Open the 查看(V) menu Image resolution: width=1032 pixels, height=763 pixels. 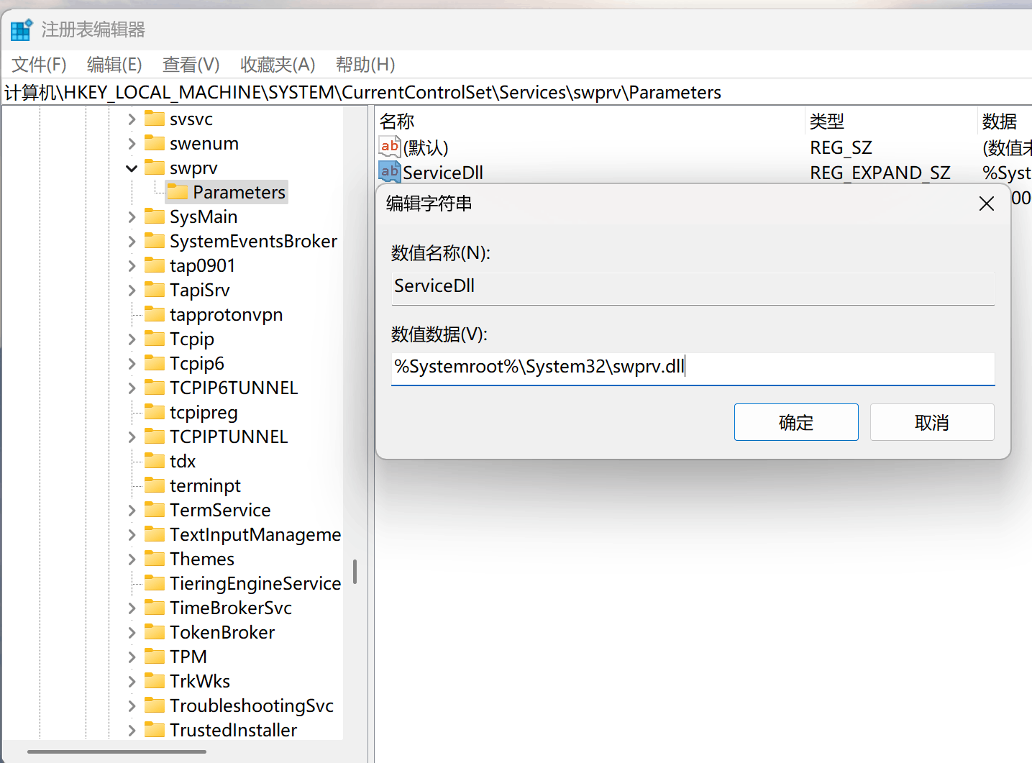(191, 65)
